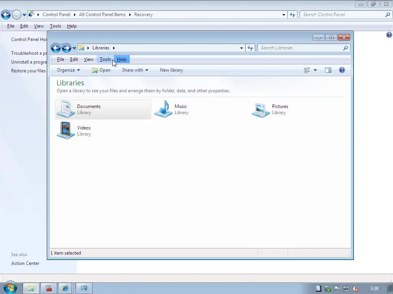The width and height of the screenshot is (393, 294).
Task: Expand arrow after Control Panel breadcrumb
Action: 75,15
